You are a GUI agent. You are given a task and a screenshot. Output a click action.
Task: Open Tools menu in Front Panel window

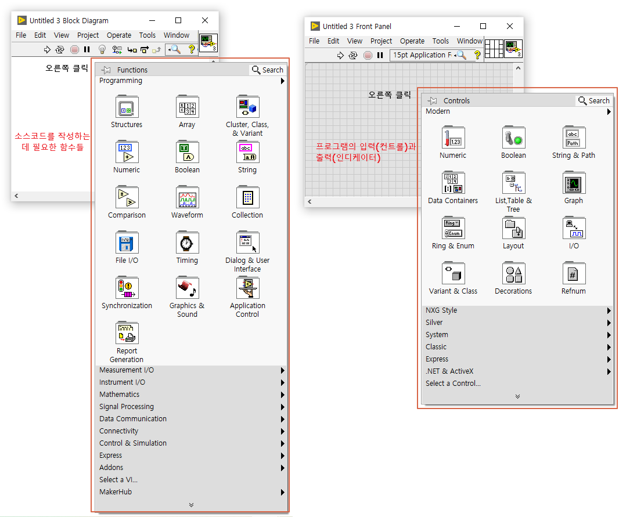441,41
